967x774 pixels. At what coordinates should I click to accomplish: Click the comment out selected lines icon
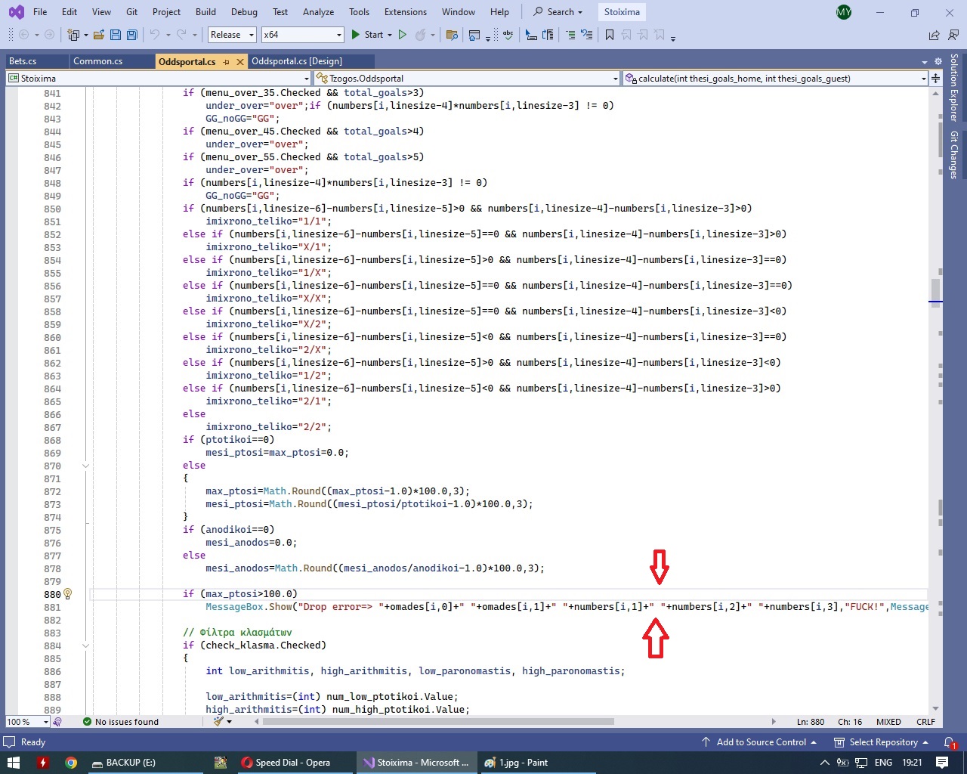pyautogui.click(x=570, y=35)
